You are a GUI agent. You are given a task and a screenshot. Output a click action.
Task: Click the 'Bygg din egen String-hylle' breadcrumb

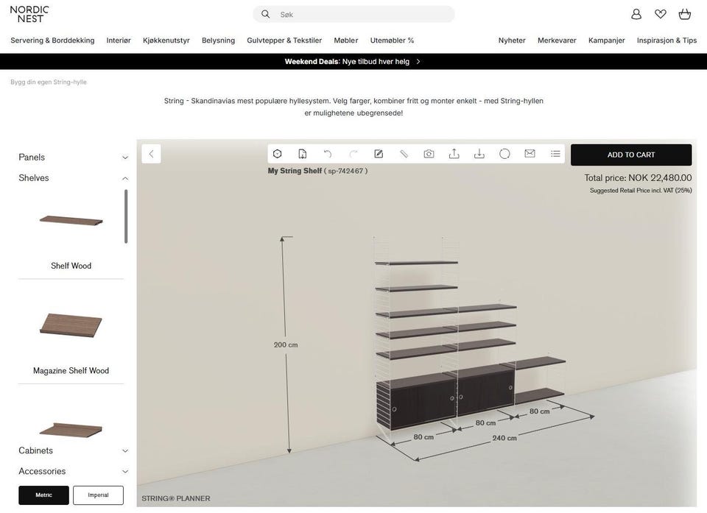coord(49,82)
